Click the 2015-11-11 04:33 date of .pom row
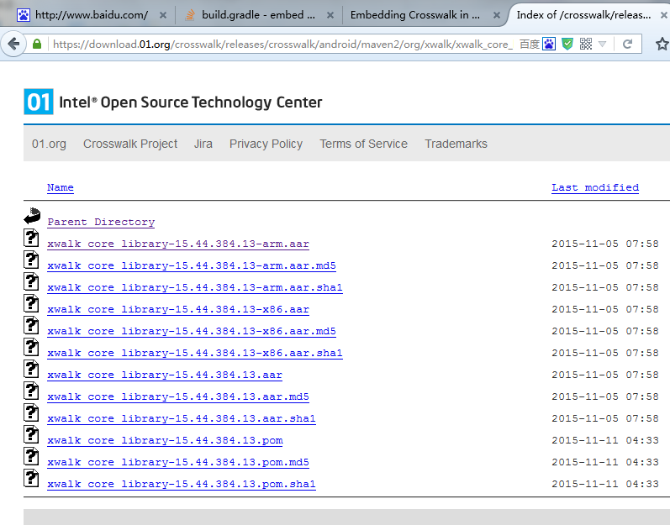 (x=605, y=440)
